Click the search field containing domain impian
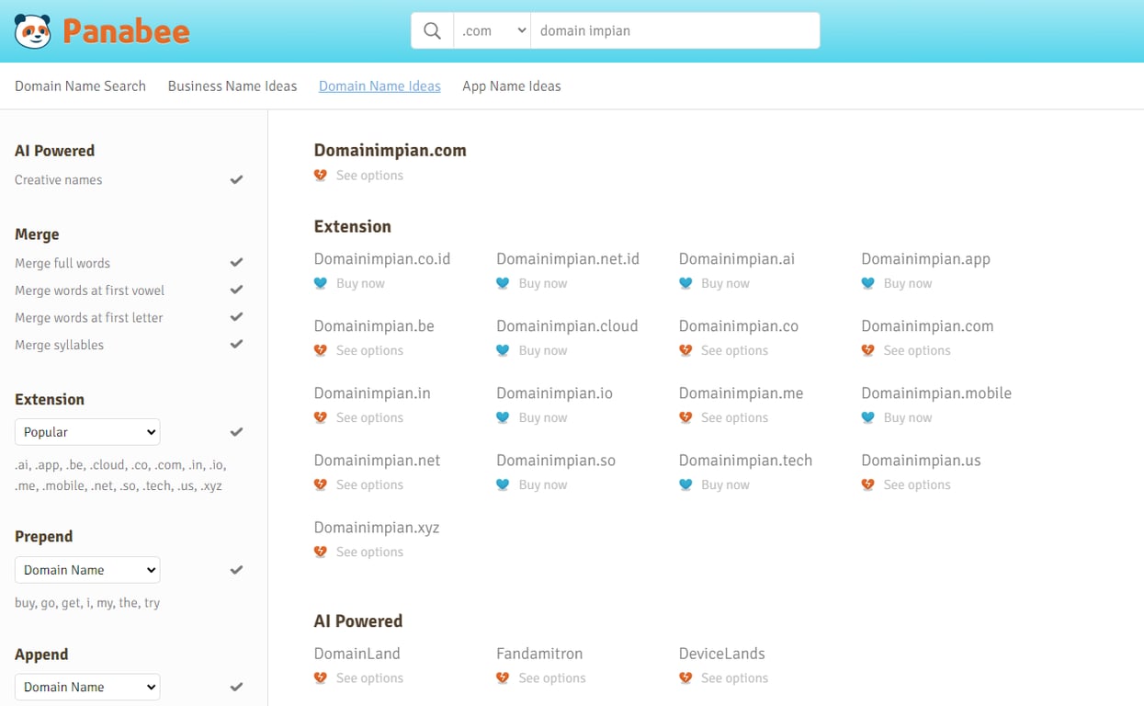Screen dimensions: 1144x706 pyautogui.click(x=675, y=30)
